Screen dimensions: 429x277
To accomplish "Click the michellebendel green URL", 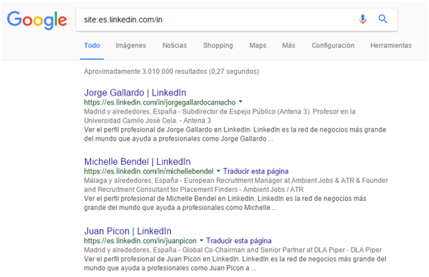I will (148, 172).
